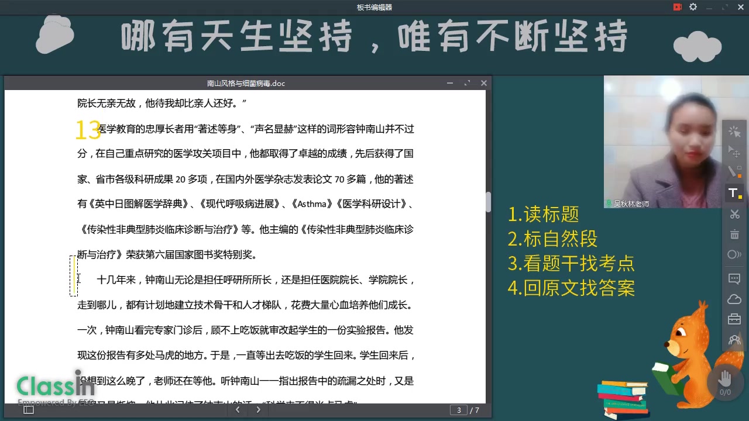Screen dimensions: 749x421
Task: Click the text '3.看题干找考点'
Action: (571, 264)
